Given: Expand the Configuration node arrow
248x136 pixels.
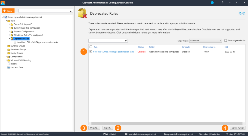Looking at the screenshot, I should 6,57.
